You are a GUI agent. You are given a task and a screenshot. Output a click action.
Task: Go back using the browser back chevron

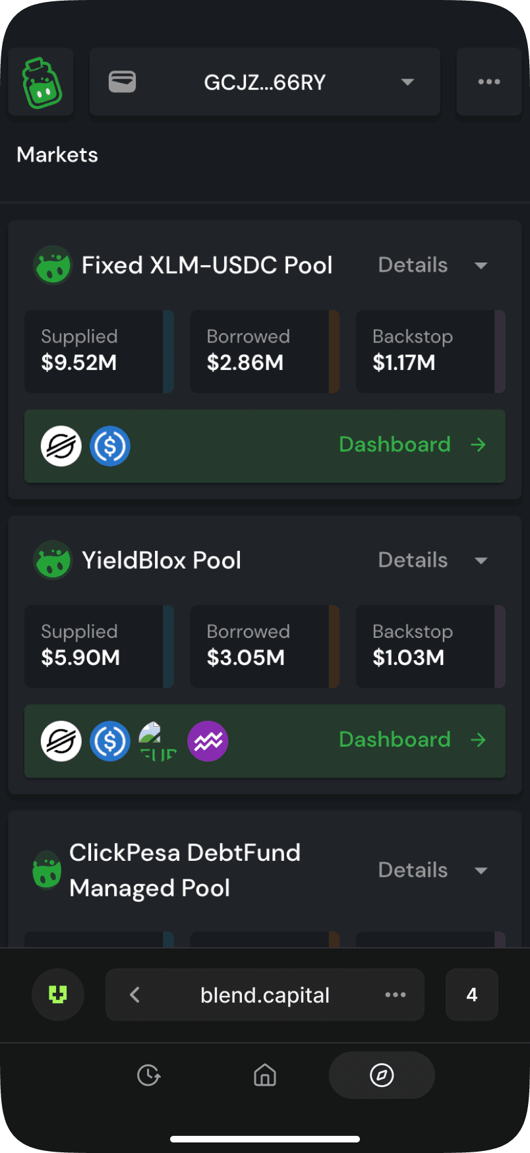(x=135, y=995)
